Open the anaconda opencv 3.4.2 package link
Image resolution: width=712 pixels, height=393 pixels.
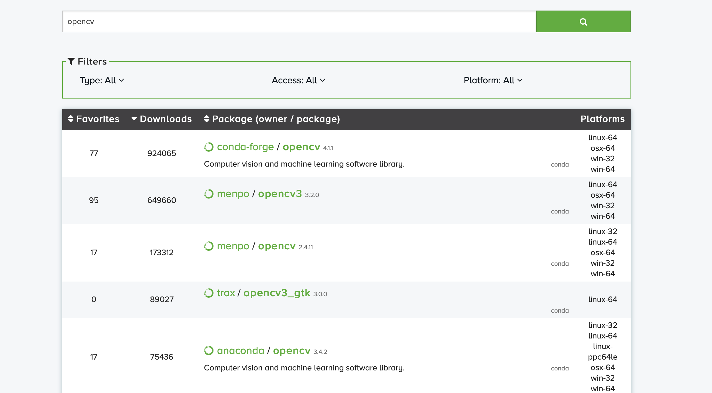click(292, 350)
